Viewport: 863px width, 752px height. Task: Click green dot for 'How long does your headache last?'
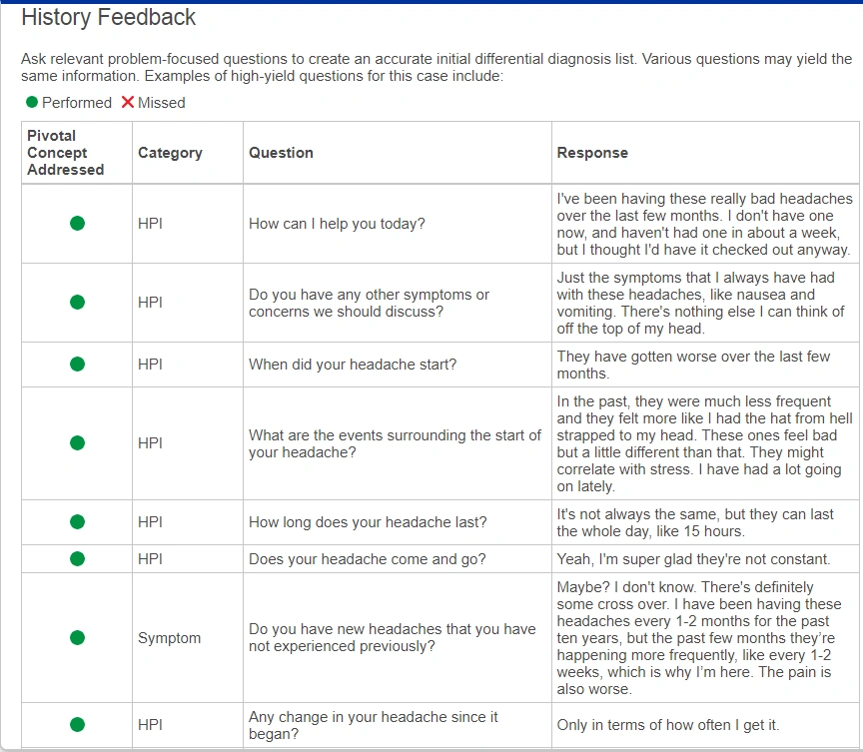click(x=78, y=522)
